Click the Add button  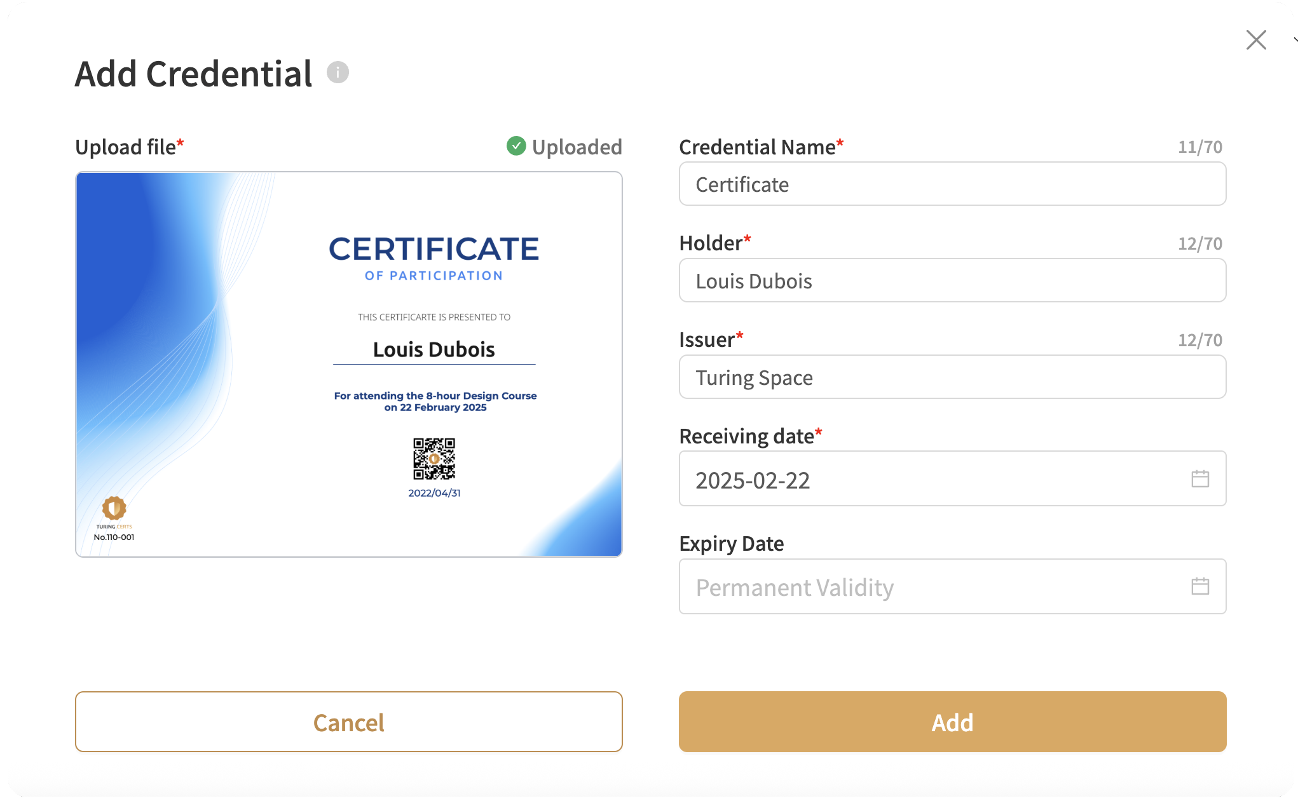(952, 722)
